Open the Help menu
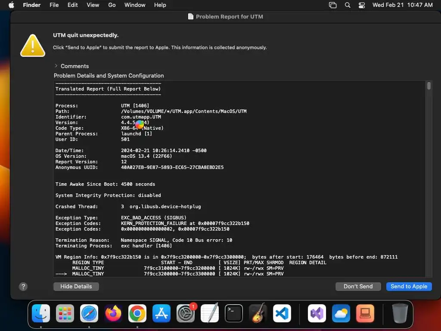This screenshot has width=441, height=331. pos(160,5)
